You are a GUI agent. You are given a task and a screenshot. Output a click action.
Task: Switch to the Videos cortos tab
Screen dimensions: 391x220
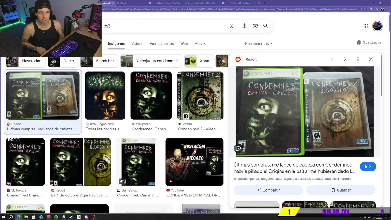pyautogui.click(x=162, y=44)
